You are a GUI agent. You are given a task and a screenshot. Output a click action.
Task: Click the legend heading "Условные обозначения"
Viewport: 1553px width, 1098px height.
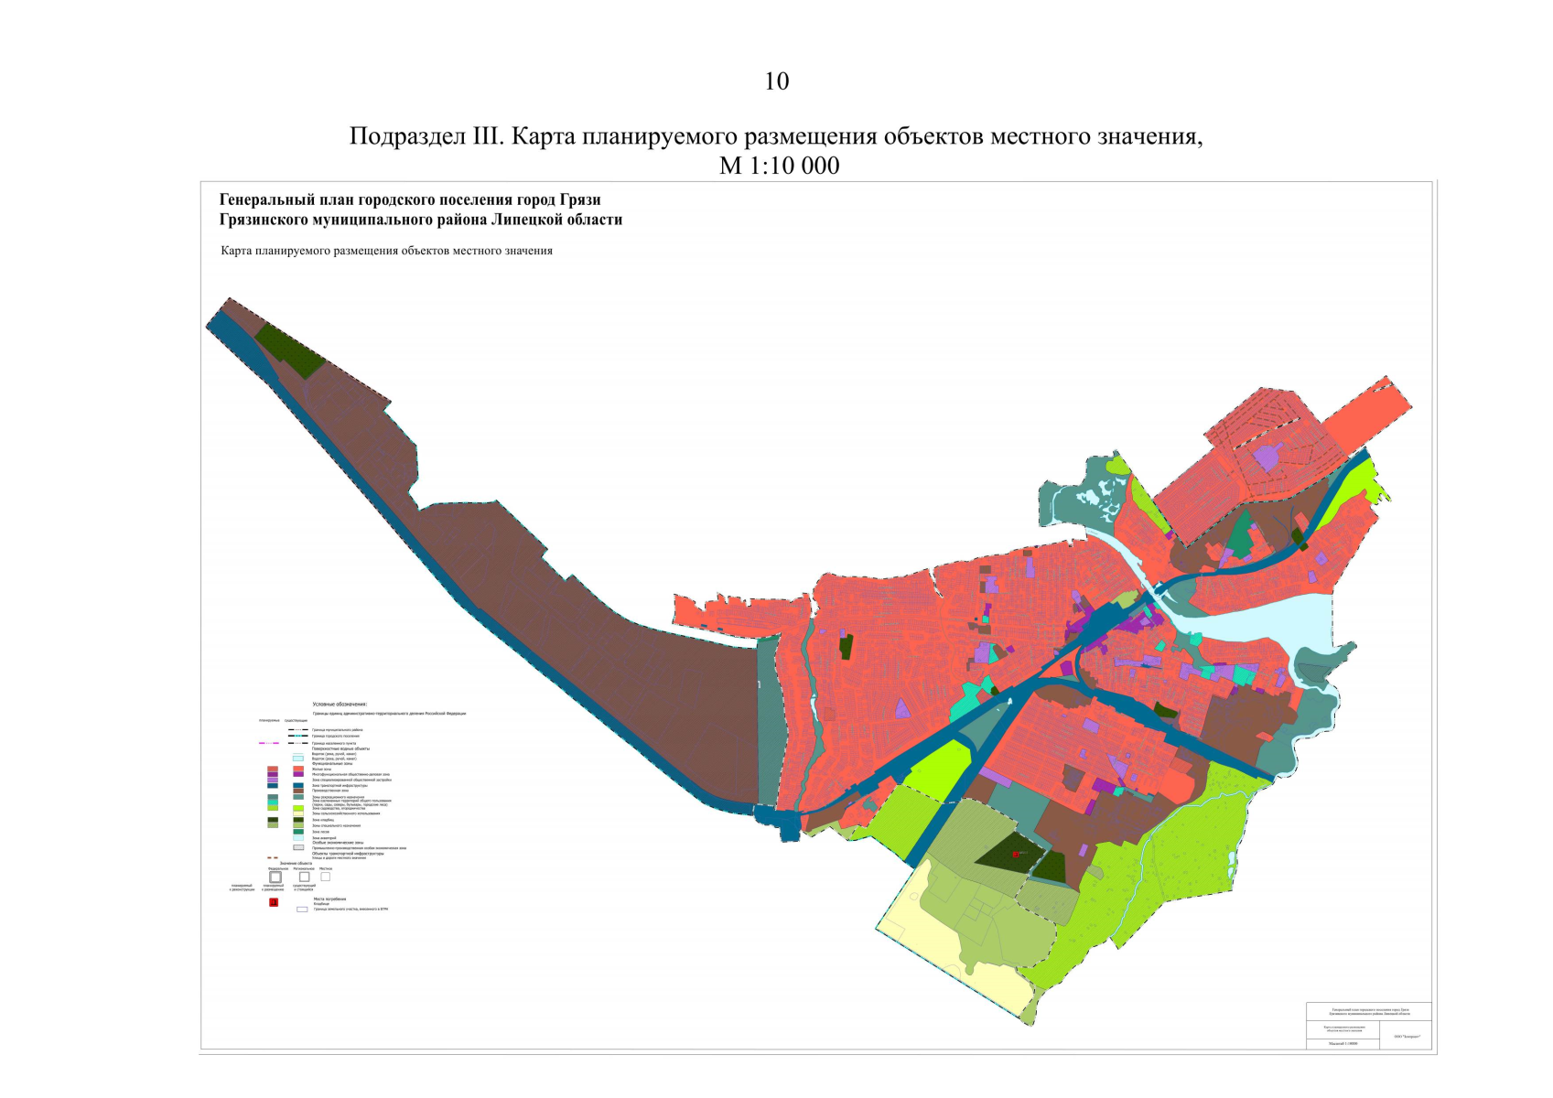340,705
